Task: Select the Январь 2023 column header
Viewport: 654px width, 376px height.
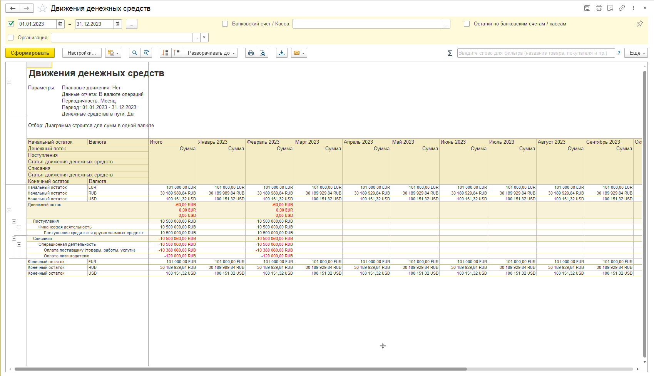Action: click(221, 142)
